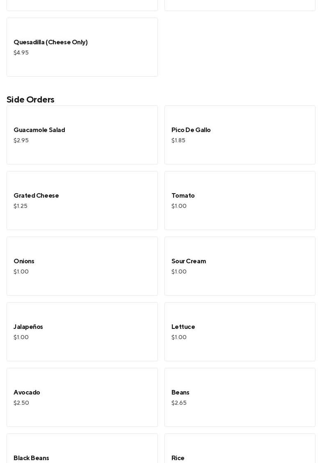Select the Tomato side item
The width and height of the screenshot is (322, 463).
(x=240, y=201)
